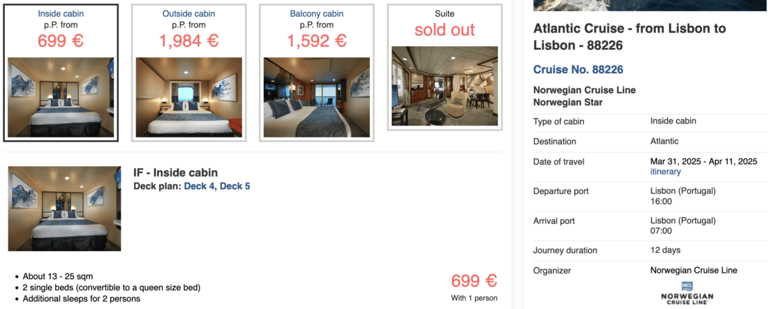768x309 pixels.
Task: Click the Suite interior photo
Action: pos(444,86)
